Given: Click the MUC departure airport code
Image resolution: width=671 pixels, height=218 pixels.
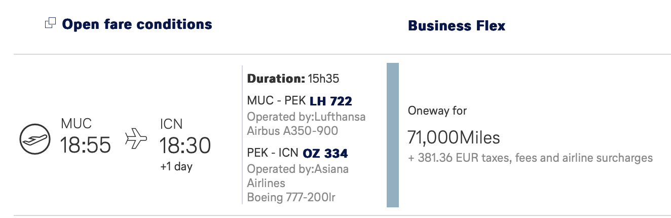Looking at the screenshot, I should pyautogui.click(x=77, y=124).
